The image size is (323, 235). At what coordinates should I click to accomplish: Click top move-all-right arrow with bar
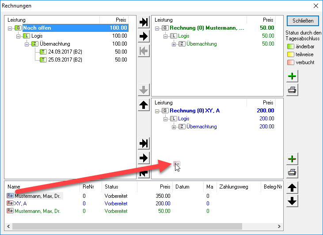point(144,22)
